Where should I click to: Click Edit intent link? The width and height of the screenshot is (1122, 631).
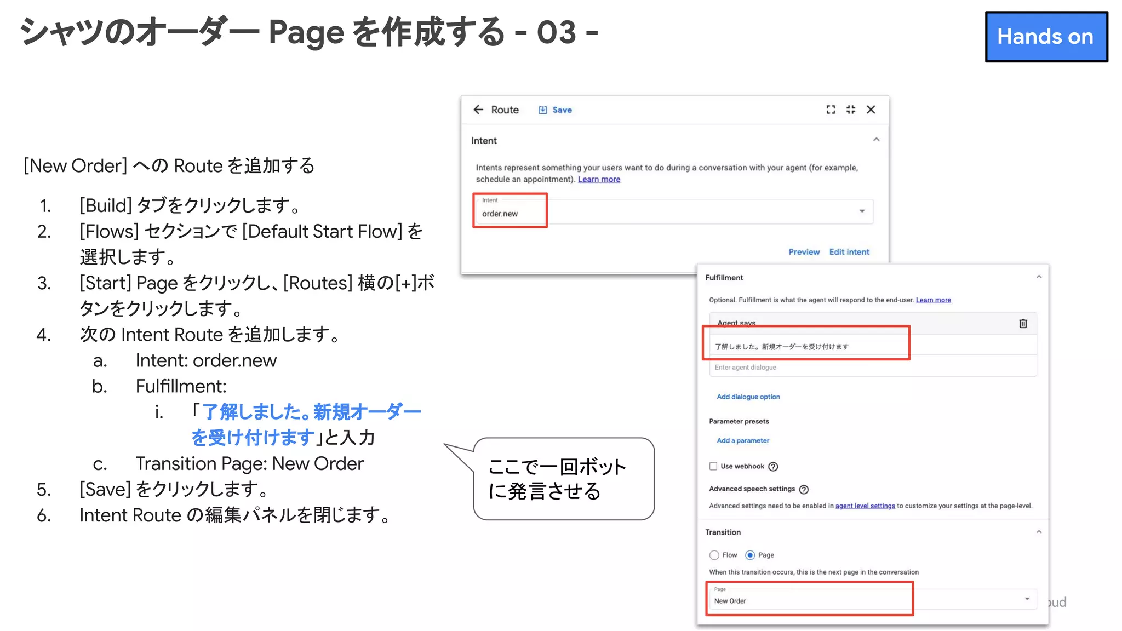coord(849,252)
